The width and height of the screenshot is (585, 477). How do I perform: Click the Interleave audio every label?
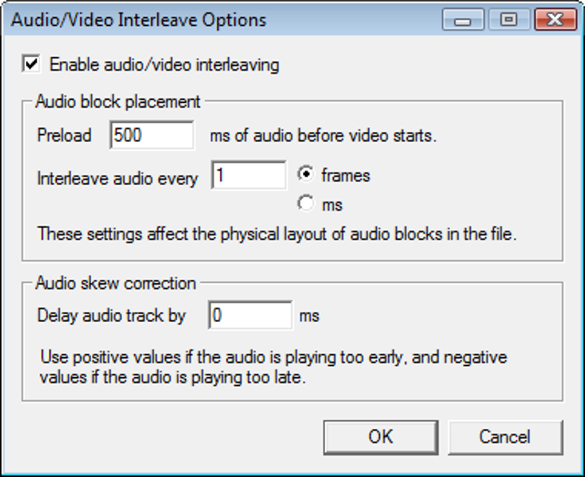click(x=118, y=178)
